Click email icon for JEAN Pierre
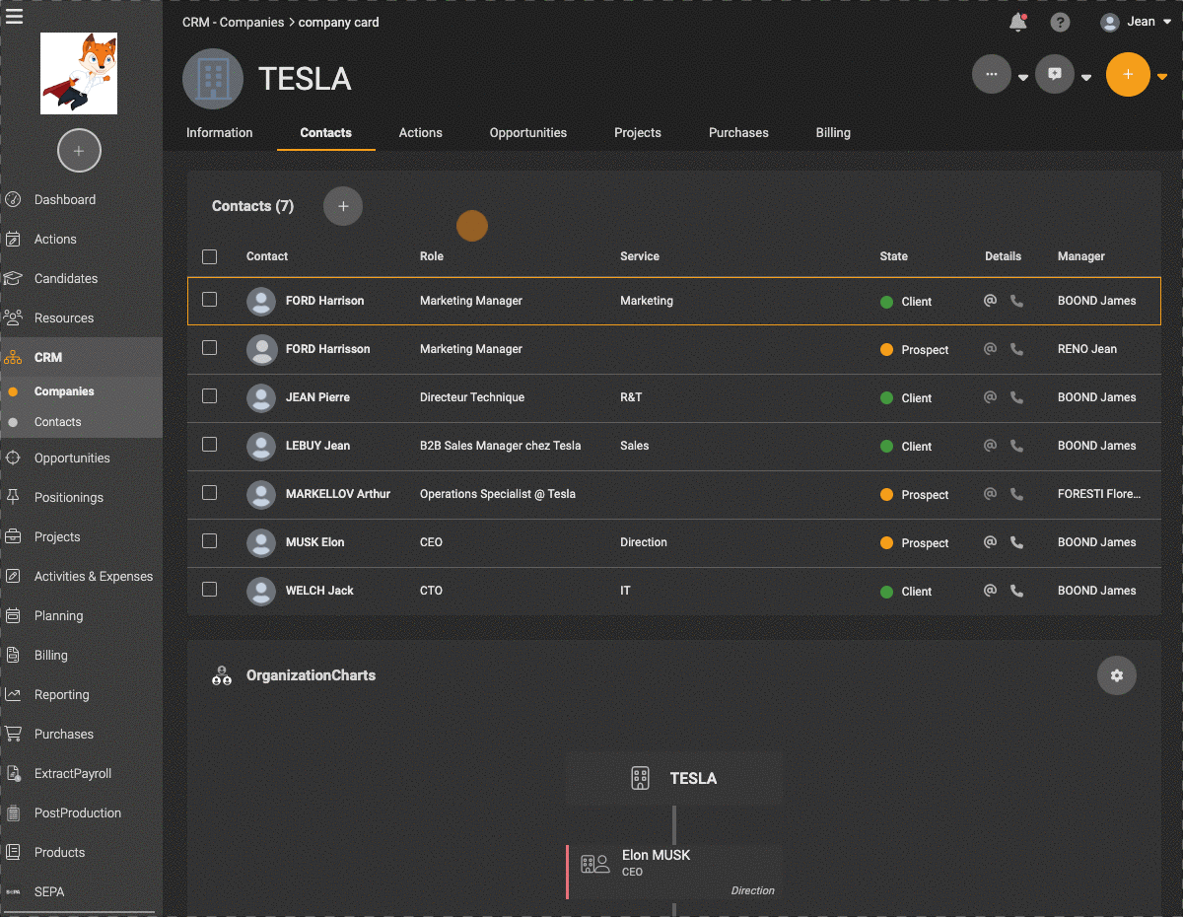1183x917 pixels. click(991, 397)
